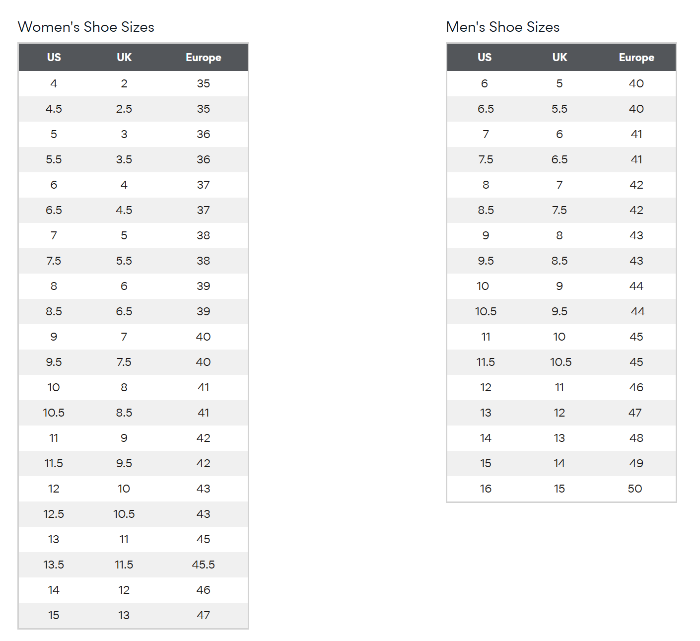Image resolution: width=700 pixels, height=641 pixels.
Task: Click women's US size 12.5 cell
Action: [54, 514]
